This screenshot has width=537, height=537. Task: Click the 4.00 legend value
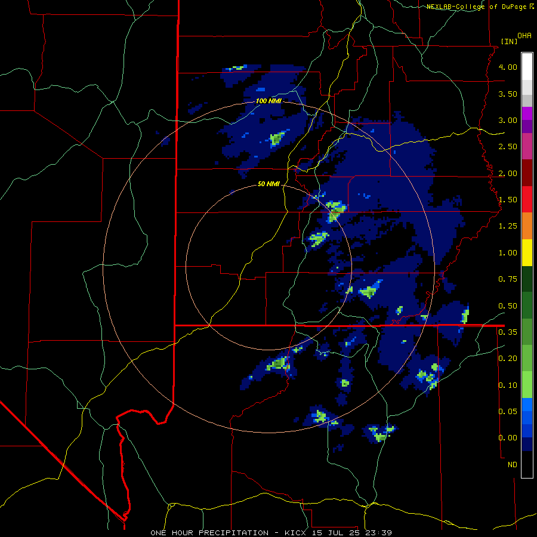pyautogui.click(x=508, y=67)
